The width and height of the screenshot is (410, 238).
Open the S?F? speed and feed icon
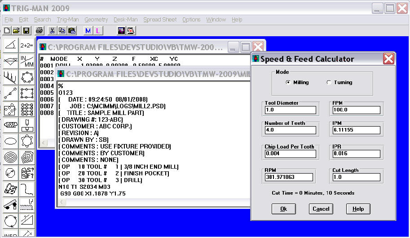pyautogui.click(x=26, y=173)
